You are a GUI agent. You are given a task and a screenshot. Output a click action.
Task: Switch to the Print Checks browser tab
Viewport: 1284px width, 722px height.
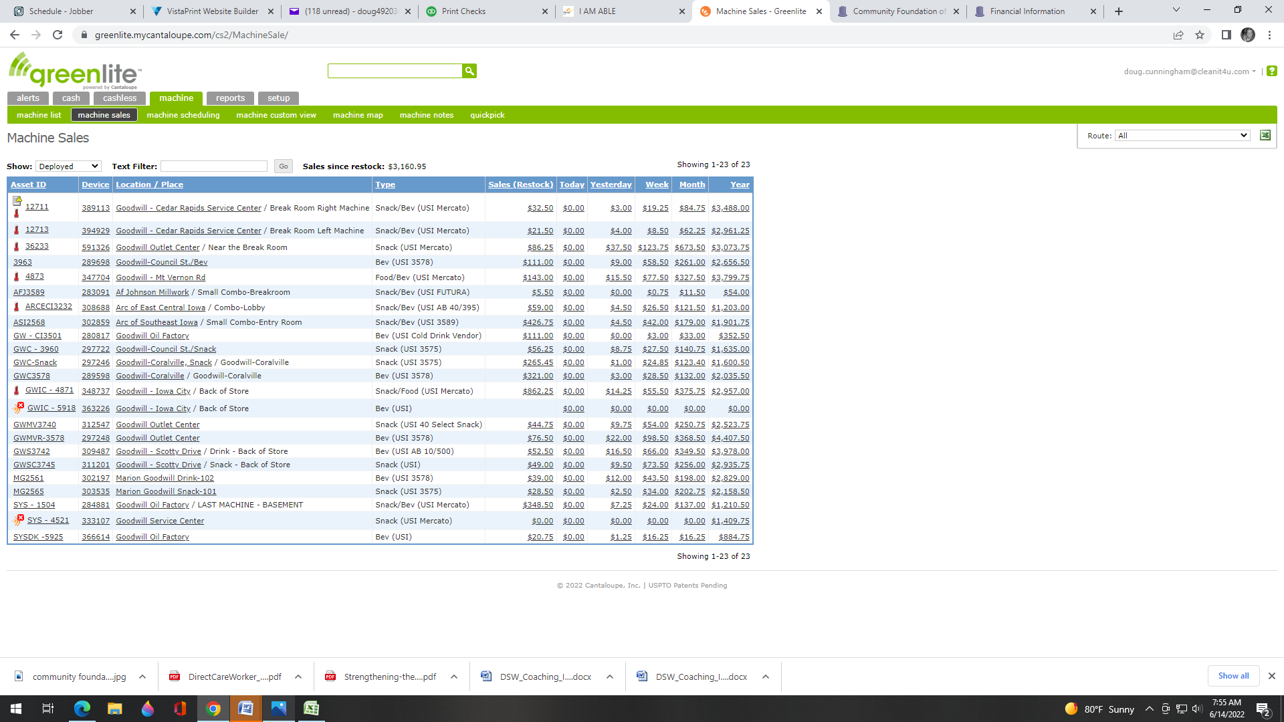[487, 11]
